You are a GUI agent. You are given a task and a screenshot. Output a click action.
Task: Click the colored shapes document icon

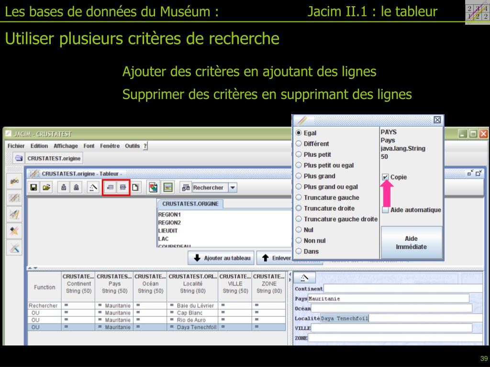coord(153,187)
